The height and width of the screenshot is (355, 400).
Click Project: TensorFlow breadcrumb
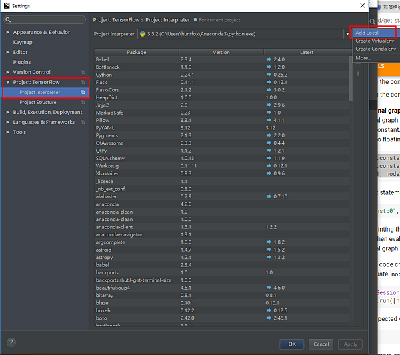click(116, 20)
